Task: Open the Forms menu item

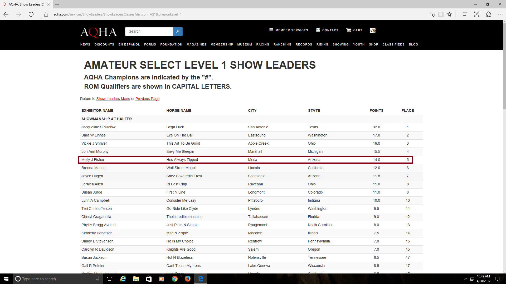Action: pyautogui.click(x=150, y=44)
